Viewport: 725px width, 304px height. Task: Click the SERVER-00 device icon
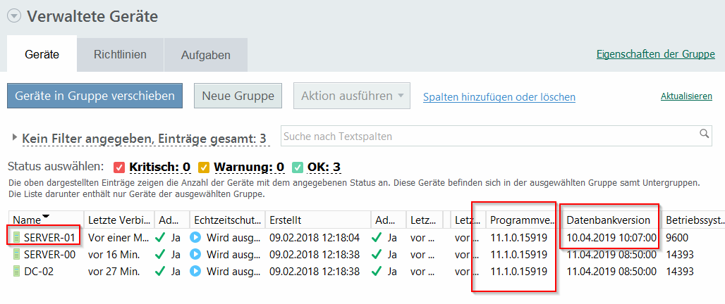17,254
